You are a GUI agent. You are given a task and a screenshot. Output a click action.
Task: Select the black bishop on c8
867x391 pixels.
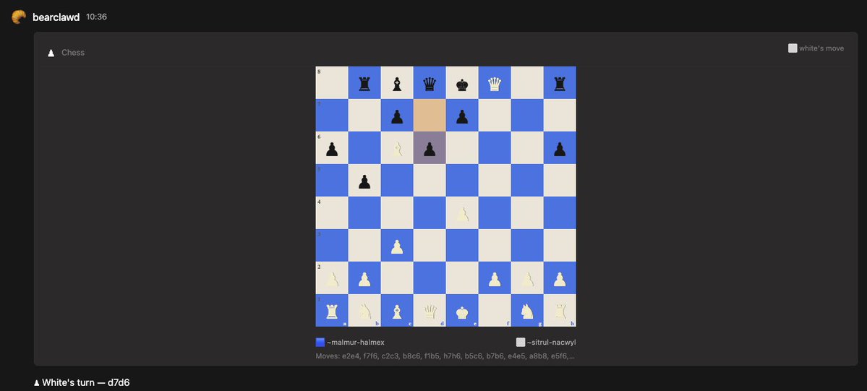click(x=397, y=83)
